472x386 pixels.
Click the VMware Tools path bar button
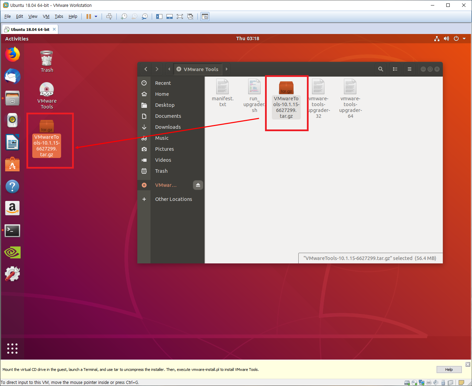pos(198,69)
